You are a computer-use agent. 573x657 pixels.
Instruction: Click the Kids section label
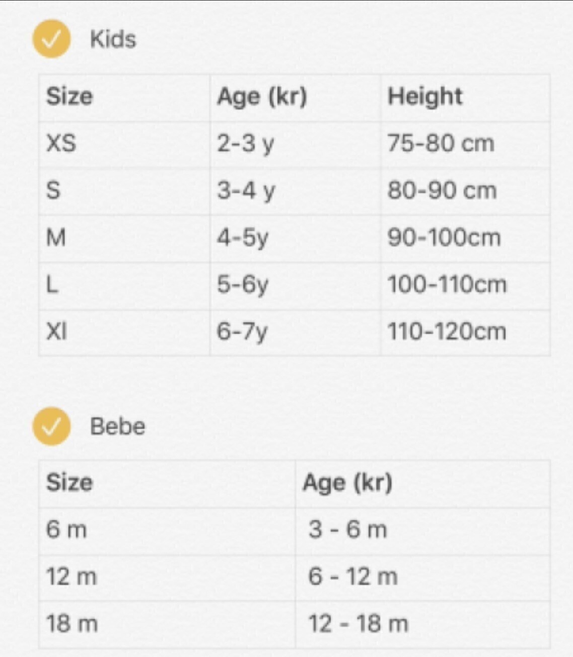[x=113, y=39]
